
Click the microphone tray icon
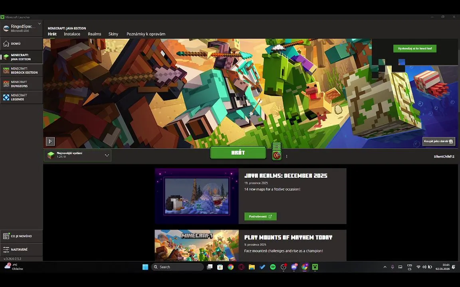click(393, 267)
